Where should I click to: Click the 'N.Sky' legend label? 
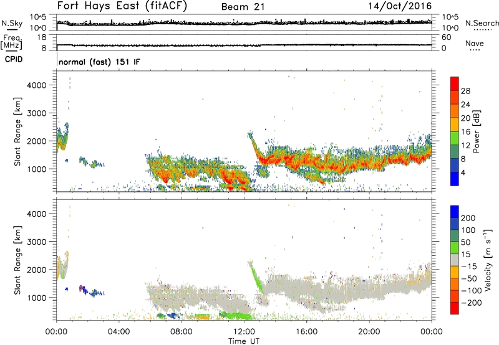12,23
